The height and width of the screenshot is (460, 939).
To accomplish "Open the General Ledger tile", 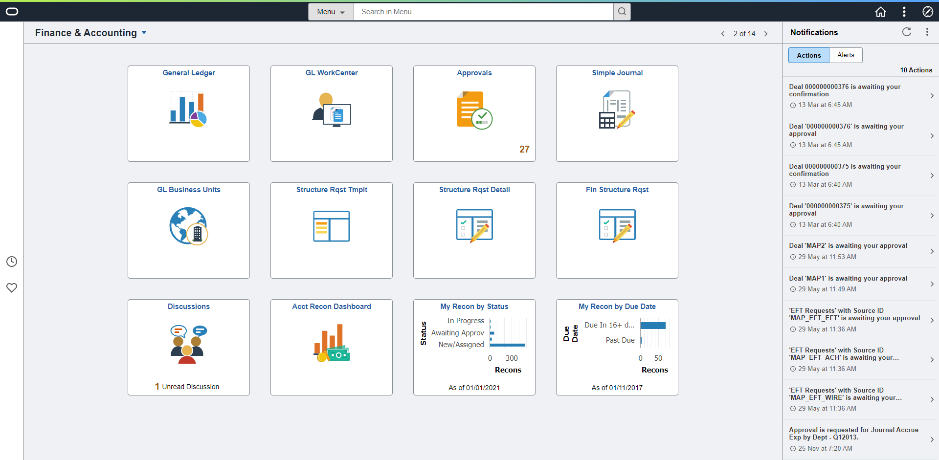I will pos(188,113).
